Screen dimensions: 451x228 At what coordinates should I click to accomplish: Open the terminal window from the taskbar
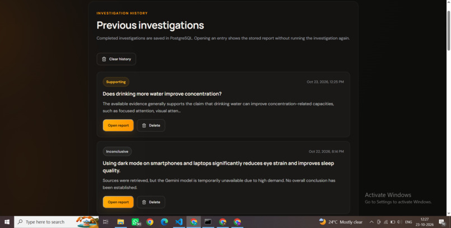click(x=208, y=222)
